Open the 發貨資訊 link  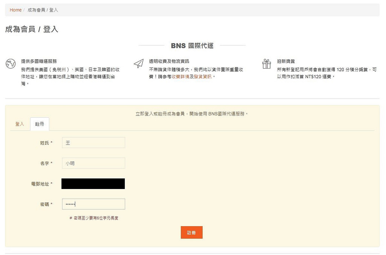[204, 77]
